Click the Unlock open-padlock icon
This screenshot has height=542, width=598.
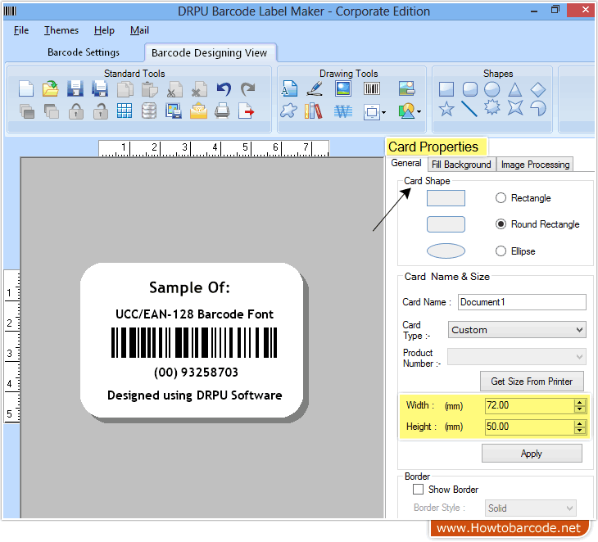point(100,111)
